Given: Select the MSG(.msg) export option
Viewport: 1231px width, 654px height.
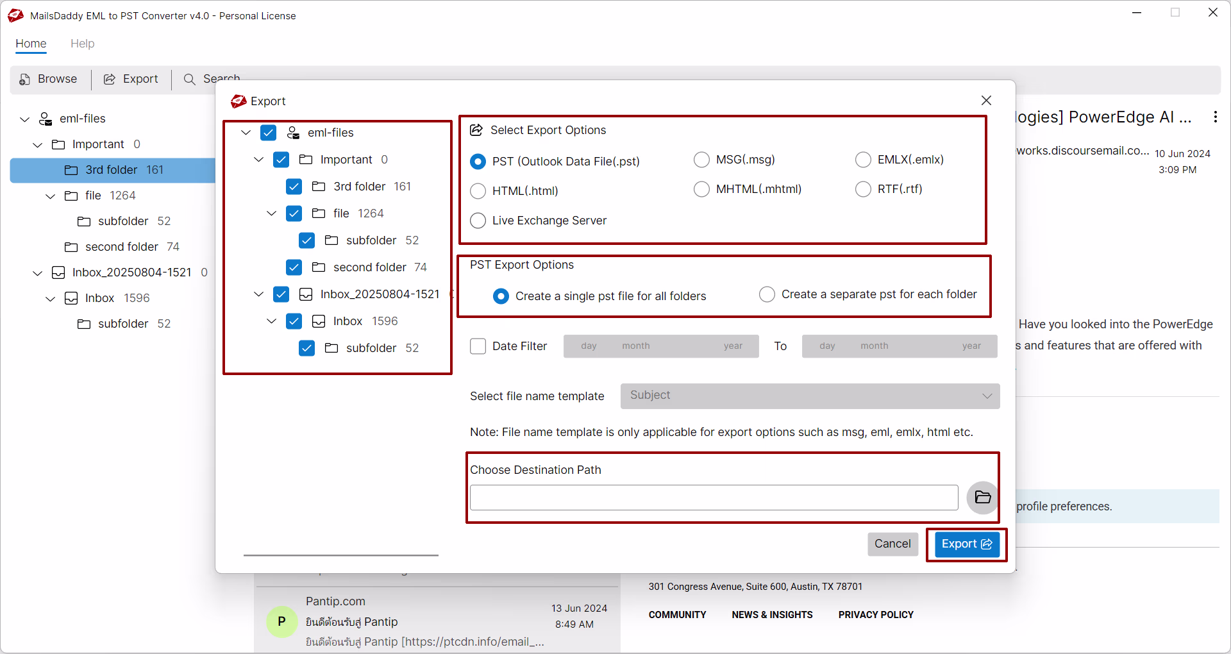Looking at the screenshot, I should [x=701, y=160].
